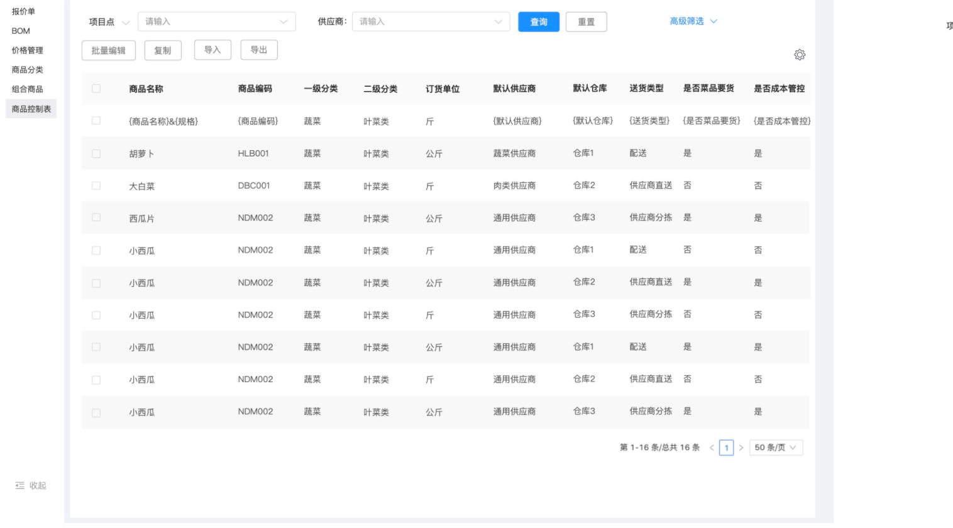953x528 pixels.
Task: Expand the 高级筛选 advanced filter
Action: click(x=693, y=21)
